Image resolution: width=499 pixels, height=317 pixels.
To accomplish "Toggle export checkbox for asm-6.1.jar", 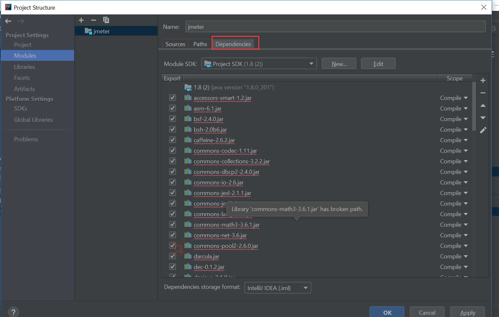I will coord(173,108).
